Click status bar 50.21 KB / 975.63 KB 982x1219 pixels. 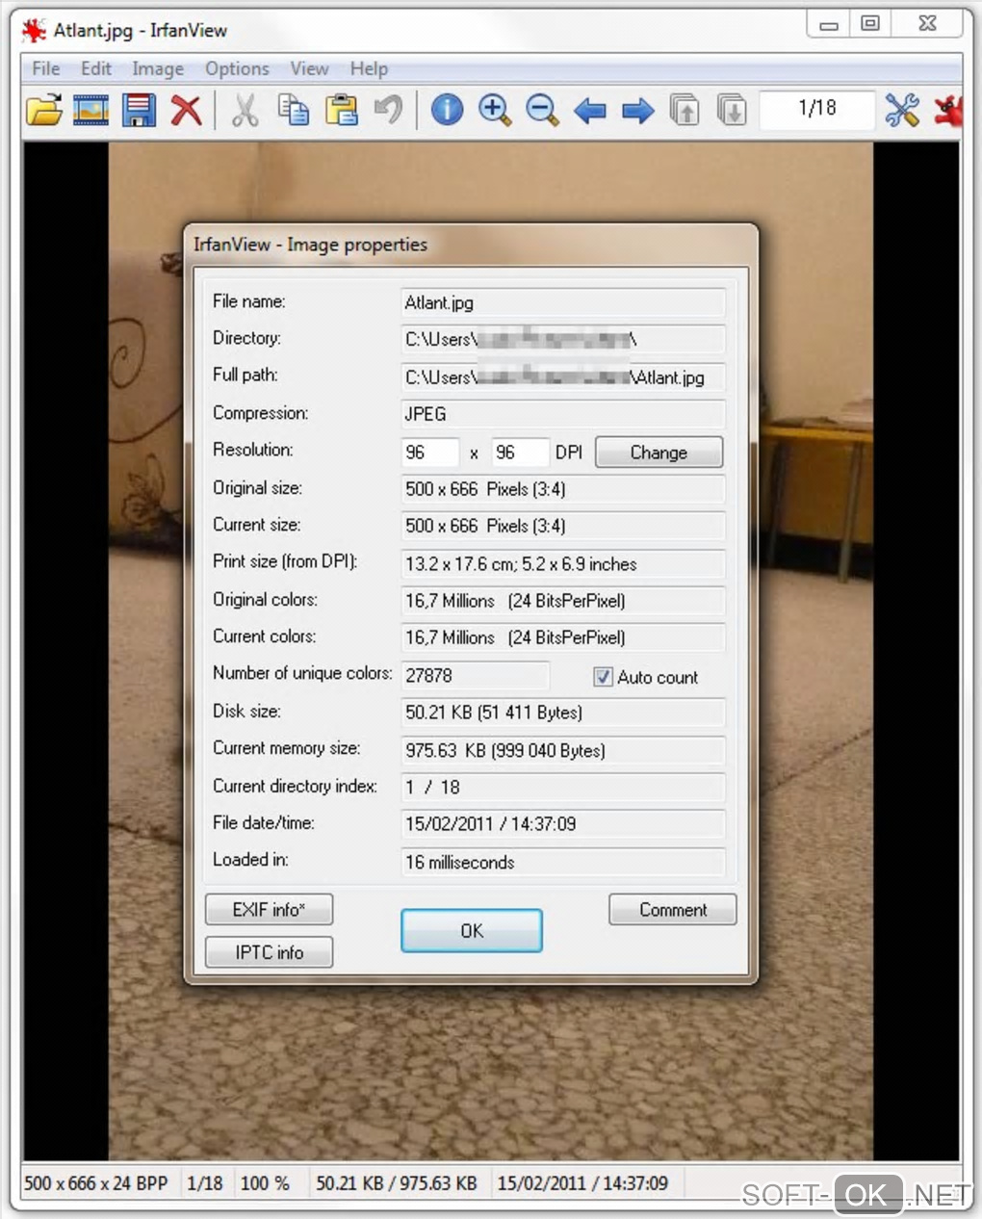(397, 1182)
